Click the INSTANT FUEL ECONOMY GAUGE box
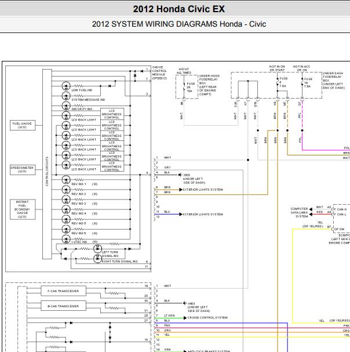 [x=23, y=209]
